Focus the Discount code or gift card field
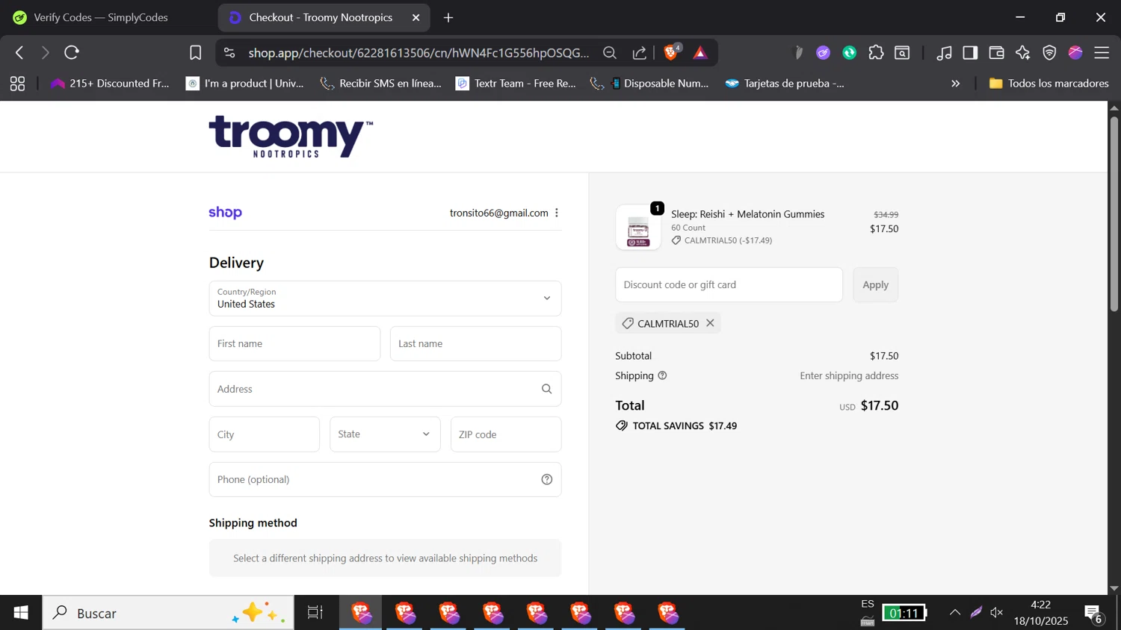The width and height of the screenshot is (1121, 630). tap(729, 285)
